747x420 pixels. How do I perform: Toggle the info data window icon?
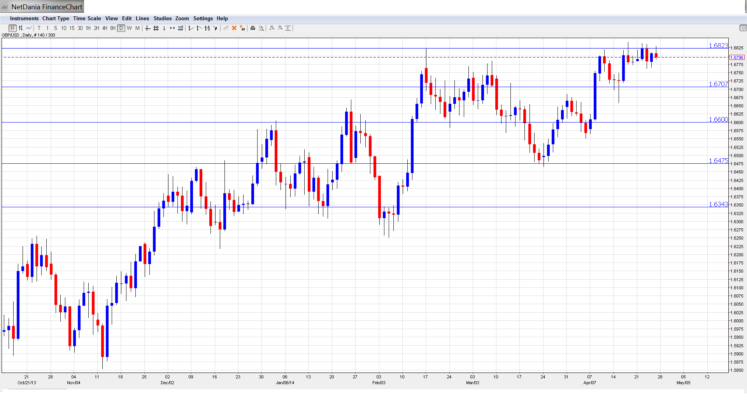point(164,28)
